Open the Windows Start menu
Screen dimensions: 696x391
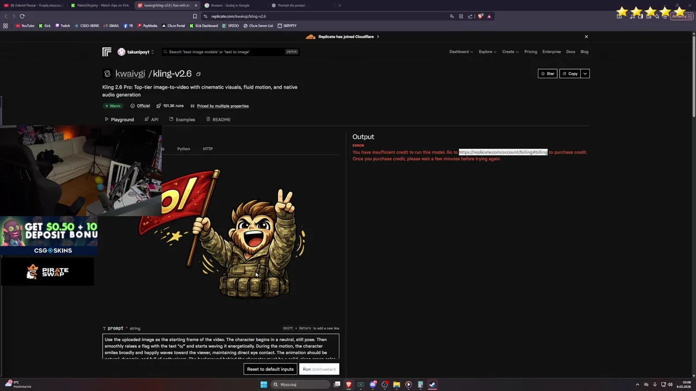point(264,384)
